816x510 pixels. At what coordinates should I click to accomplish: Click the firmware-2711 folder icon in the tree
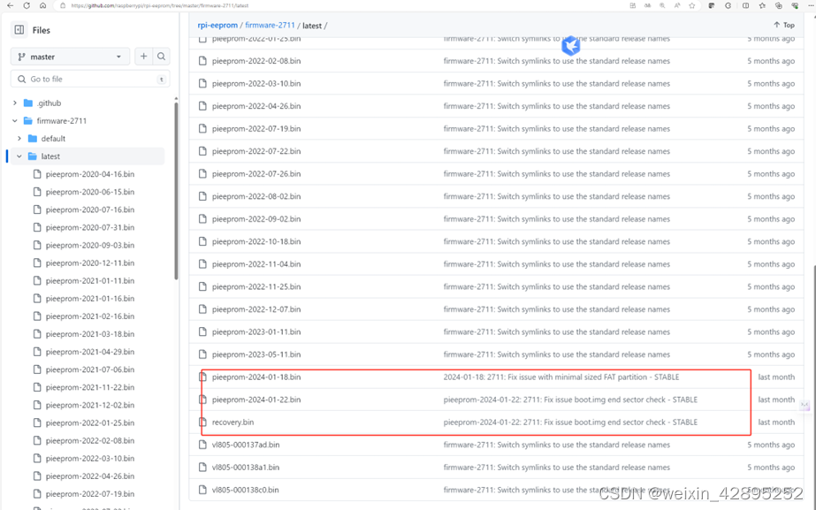point(28,121)
